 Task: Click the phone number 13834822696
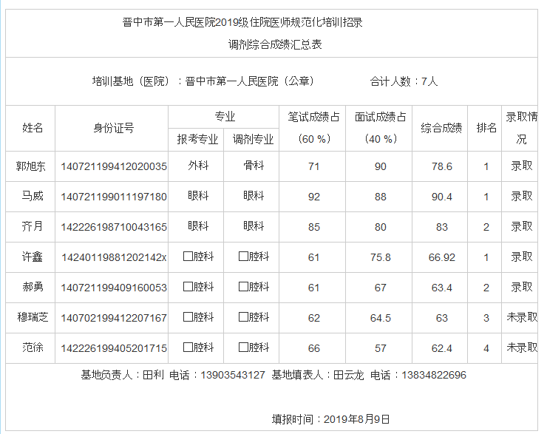(x=434, y=375)
